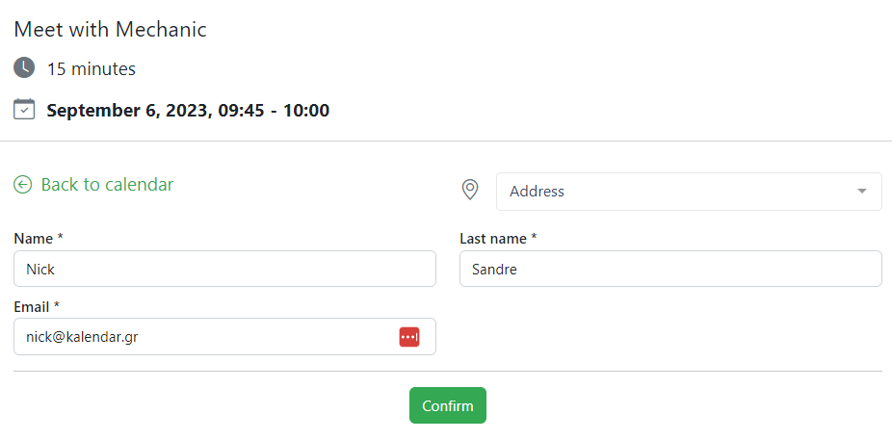Focus the Last name field containing Sandre
The width and height of the screenshot is (892, 440).
click(x=670, y=270)
